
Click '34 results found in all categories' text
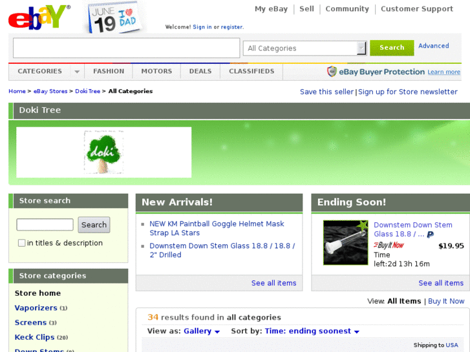(x=215, y=317)
